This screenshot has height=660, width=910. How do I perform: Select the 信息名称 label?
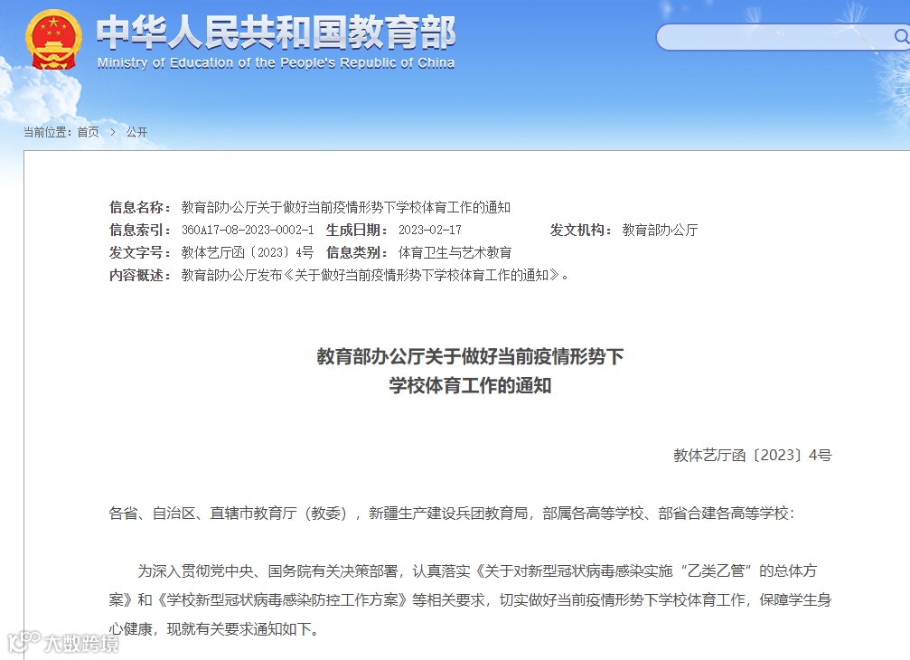[x=140, y=207]
